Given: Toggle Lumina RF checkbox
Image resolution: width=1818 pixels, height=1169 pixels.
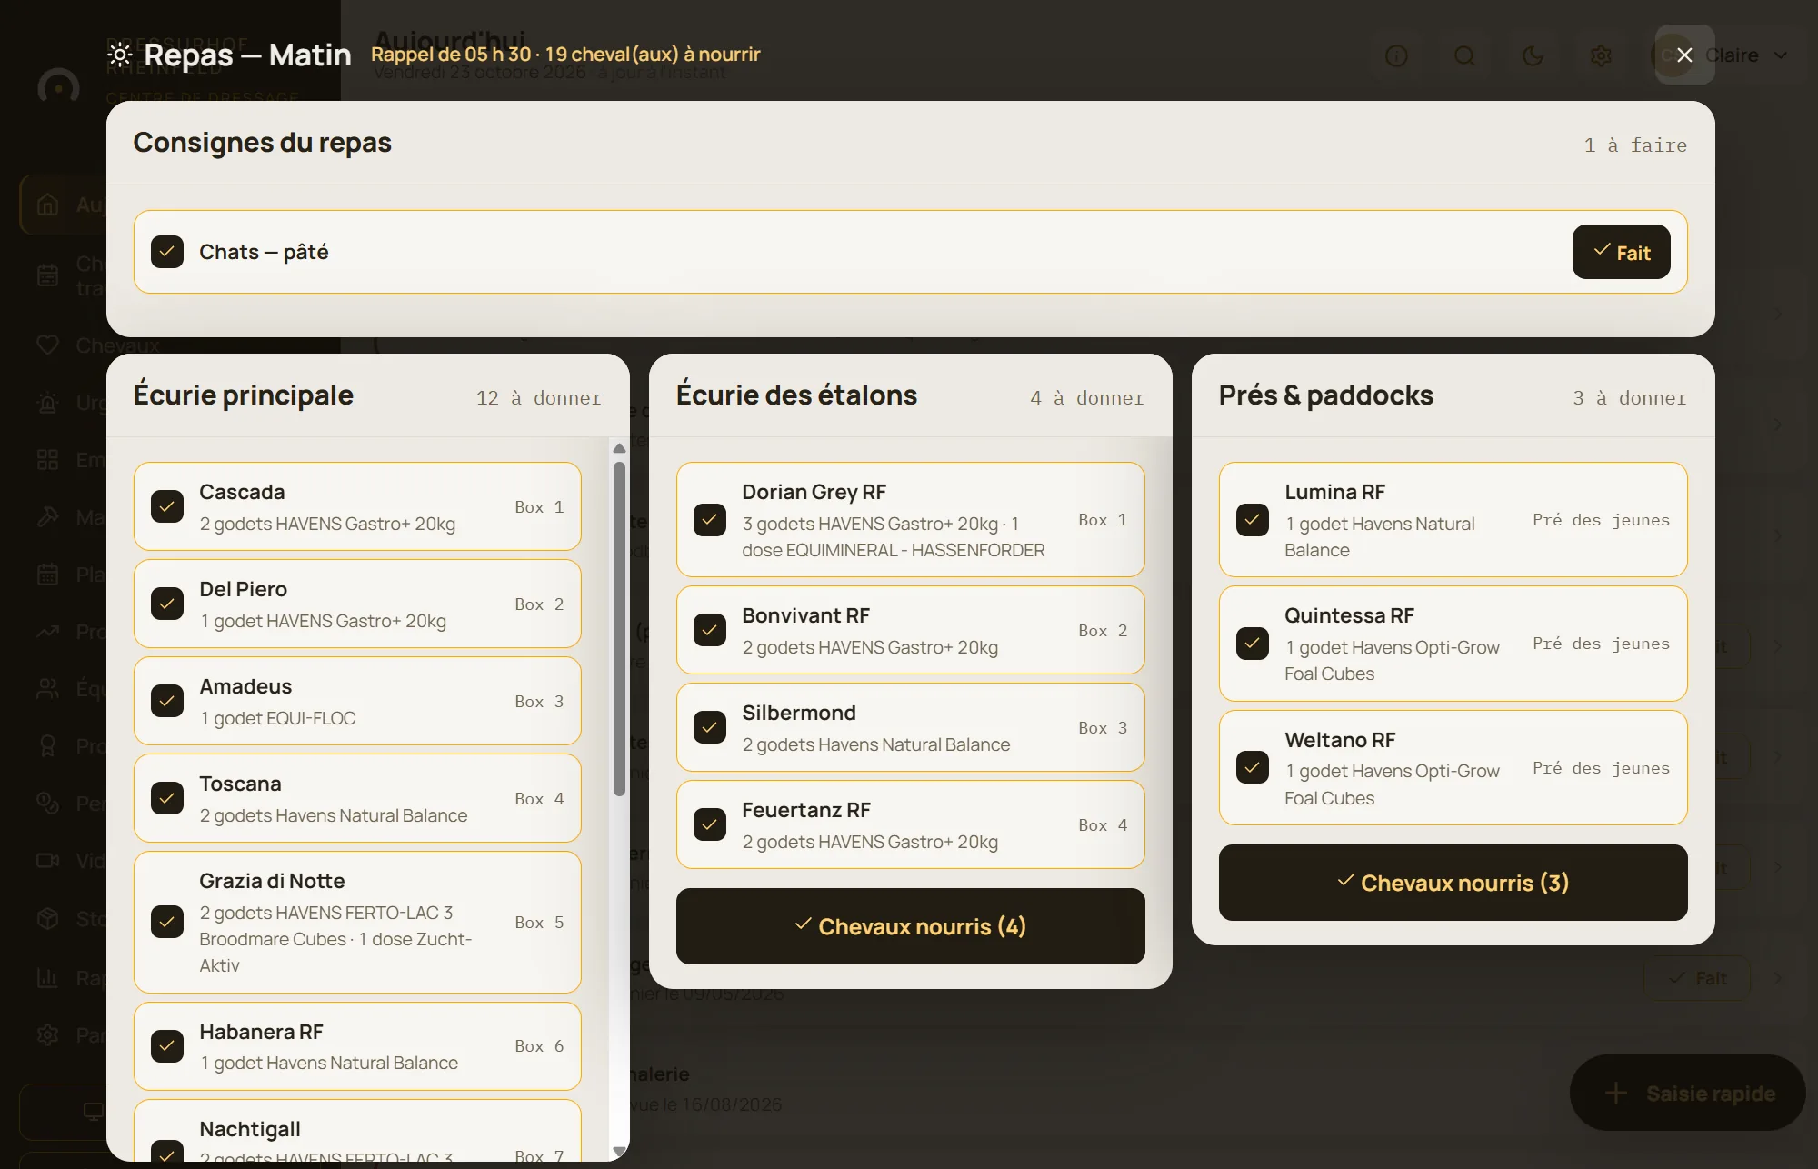Looking at the screenshot, I should [1253, 520].
